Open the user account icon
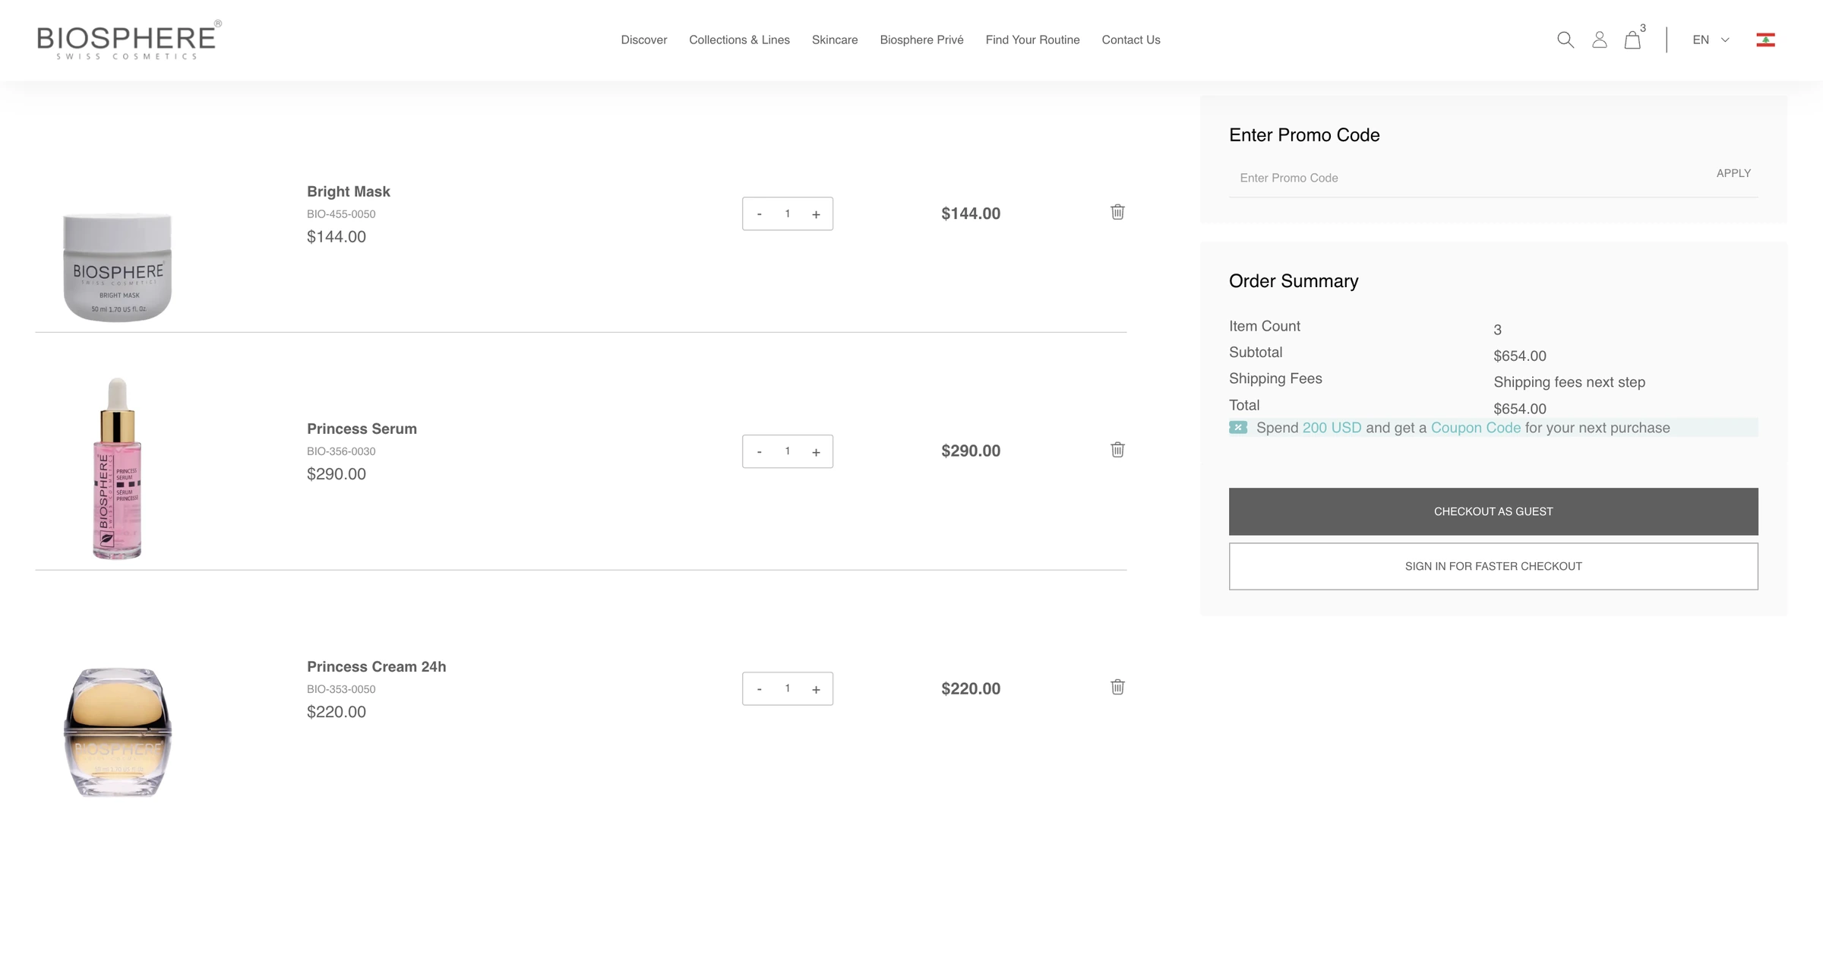This screenshot has width=1823, height=971. pyautogui.click(x=1599, y=40)
